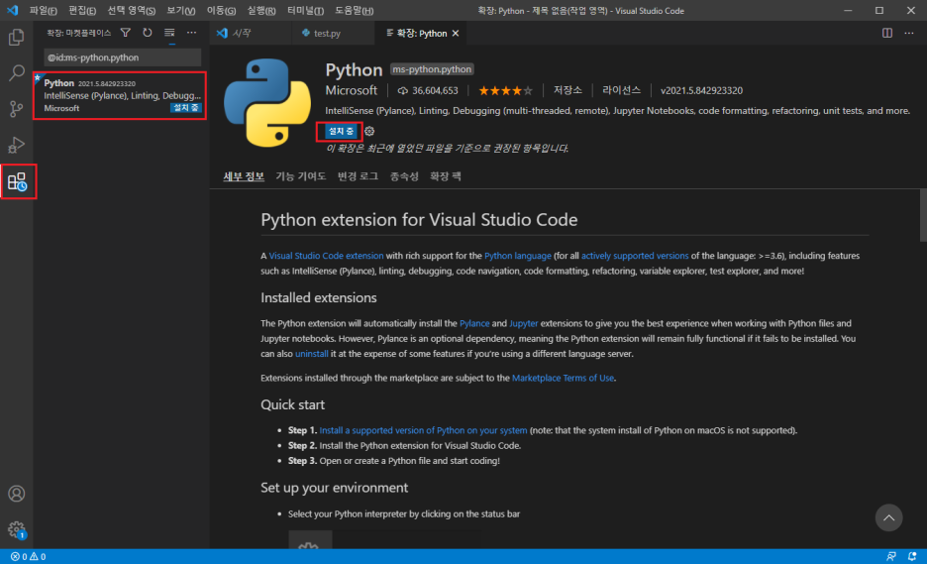Open the Marketplace Terms of Use link

563,378
